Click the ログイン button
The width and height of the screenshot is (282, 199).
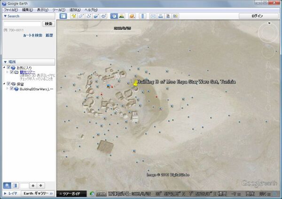click(x=258, y=16)
